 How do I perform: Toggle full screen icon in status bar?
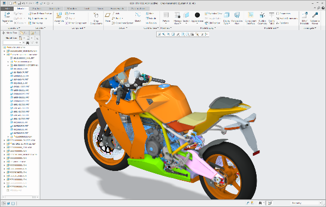[x=13, y=204]
